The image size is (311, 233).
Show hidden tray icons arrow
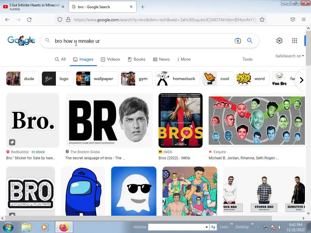coord(258,227)
